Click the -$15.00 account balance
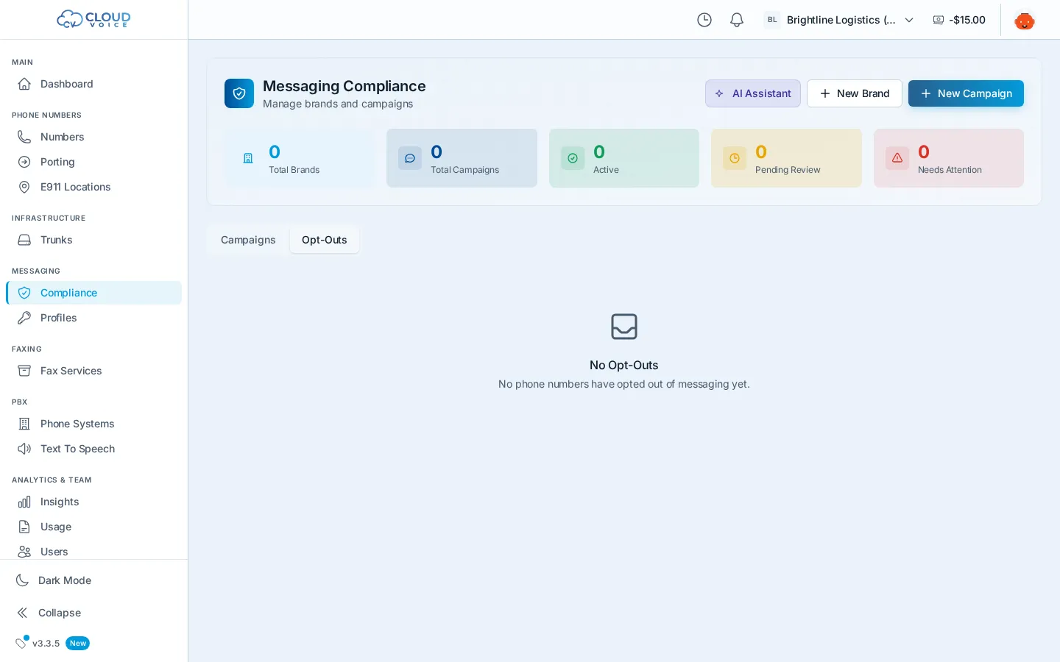The height and width of the screenshot is (662, 1060). click(959, 20)
